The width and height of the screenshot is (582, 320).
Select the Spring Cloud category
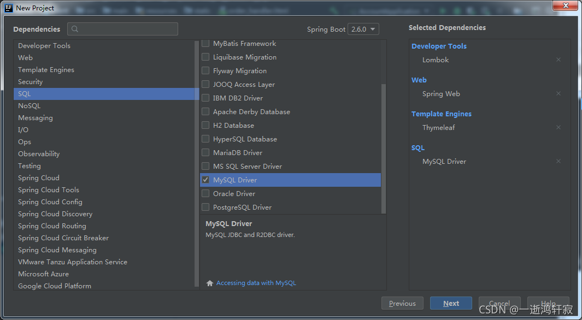click(104, 177)
